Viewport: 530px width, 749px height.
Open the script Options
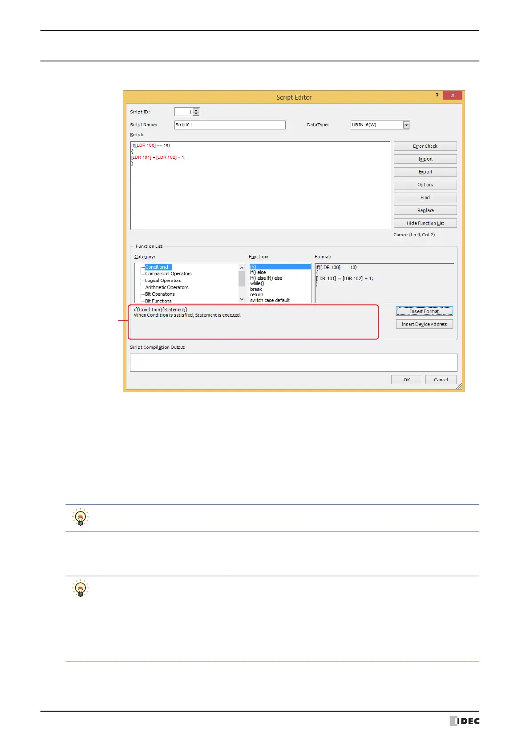425,185
